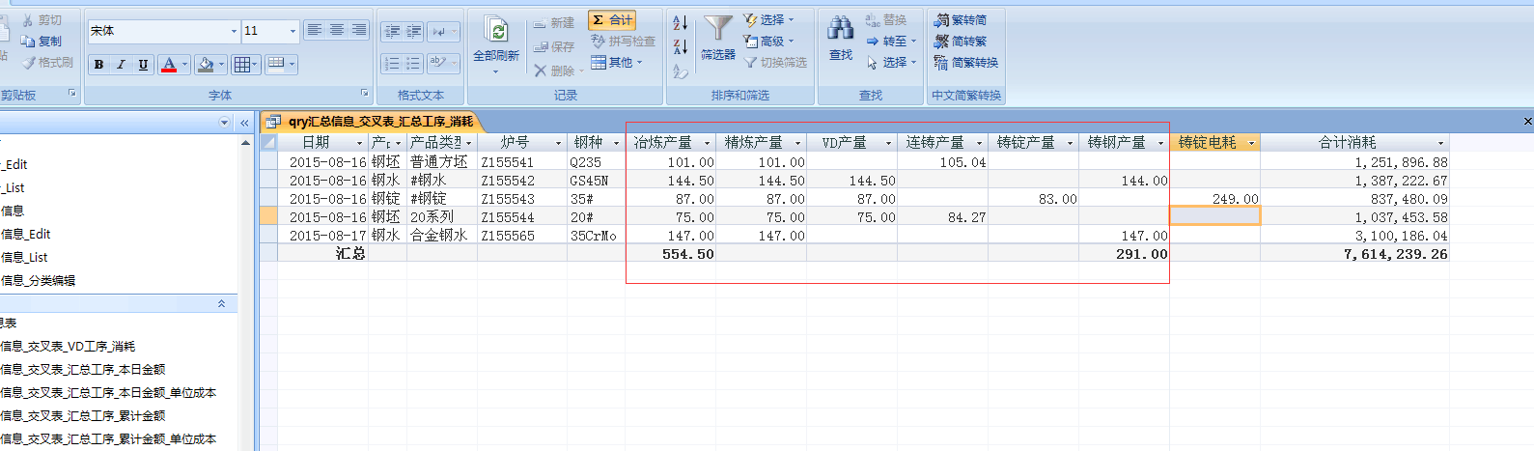1534x451 pixels.
Task: Open the 宋体 font name dropdown
Action: [234, 31]
